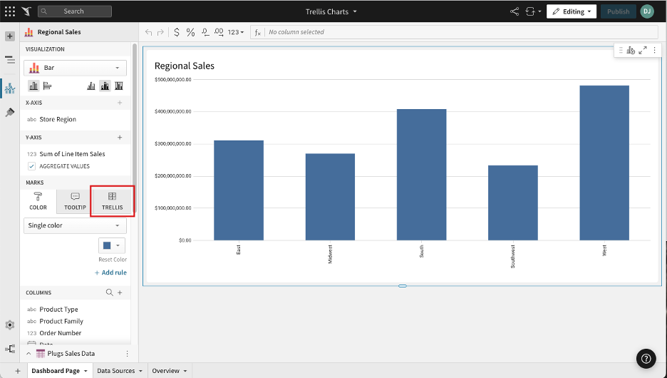Apply percent format from the toolbar
Image resolution: width=667 pixels, height=378 pixels.
[x=190, y=32]
